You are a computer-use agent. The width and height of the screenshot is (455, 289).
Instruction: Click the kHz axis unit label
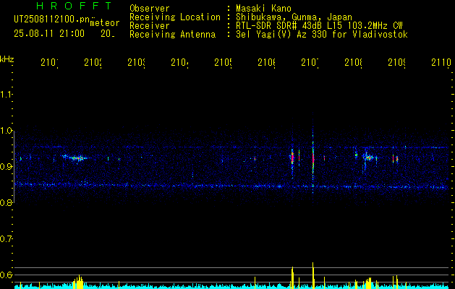[7, 59]
